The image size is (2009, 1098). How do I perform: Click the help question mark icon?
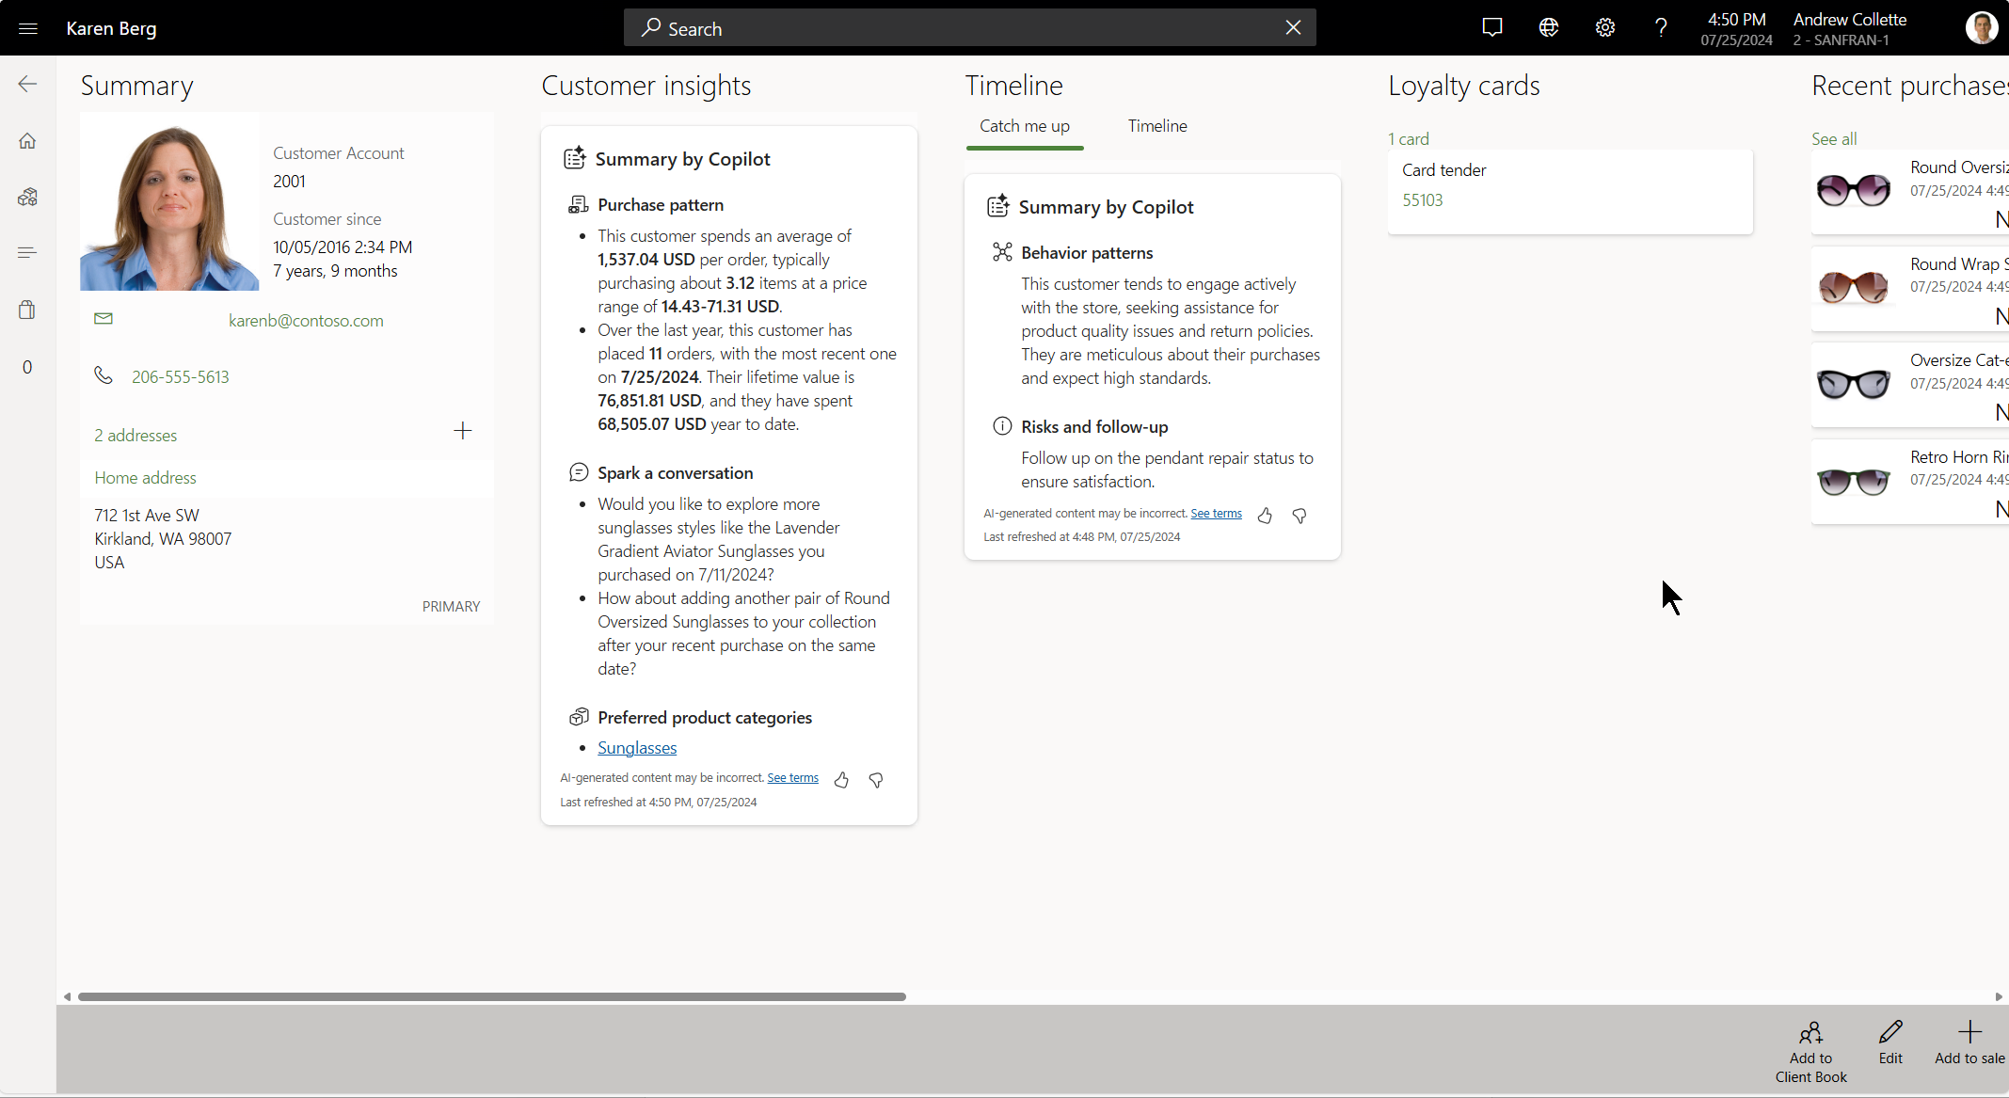[1660, 28]
